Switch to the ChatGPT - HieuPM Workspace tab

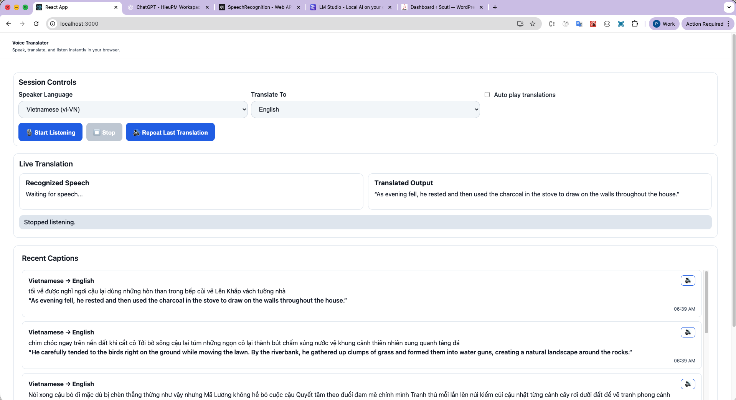(x=168, y=7)
